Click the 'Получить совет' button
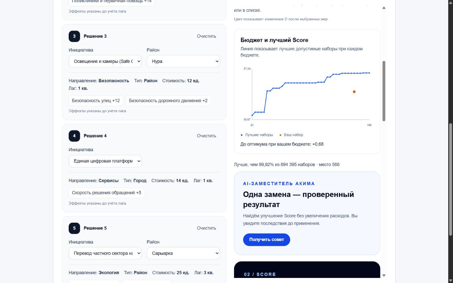453x283 pixels. (x=266, y=239)
